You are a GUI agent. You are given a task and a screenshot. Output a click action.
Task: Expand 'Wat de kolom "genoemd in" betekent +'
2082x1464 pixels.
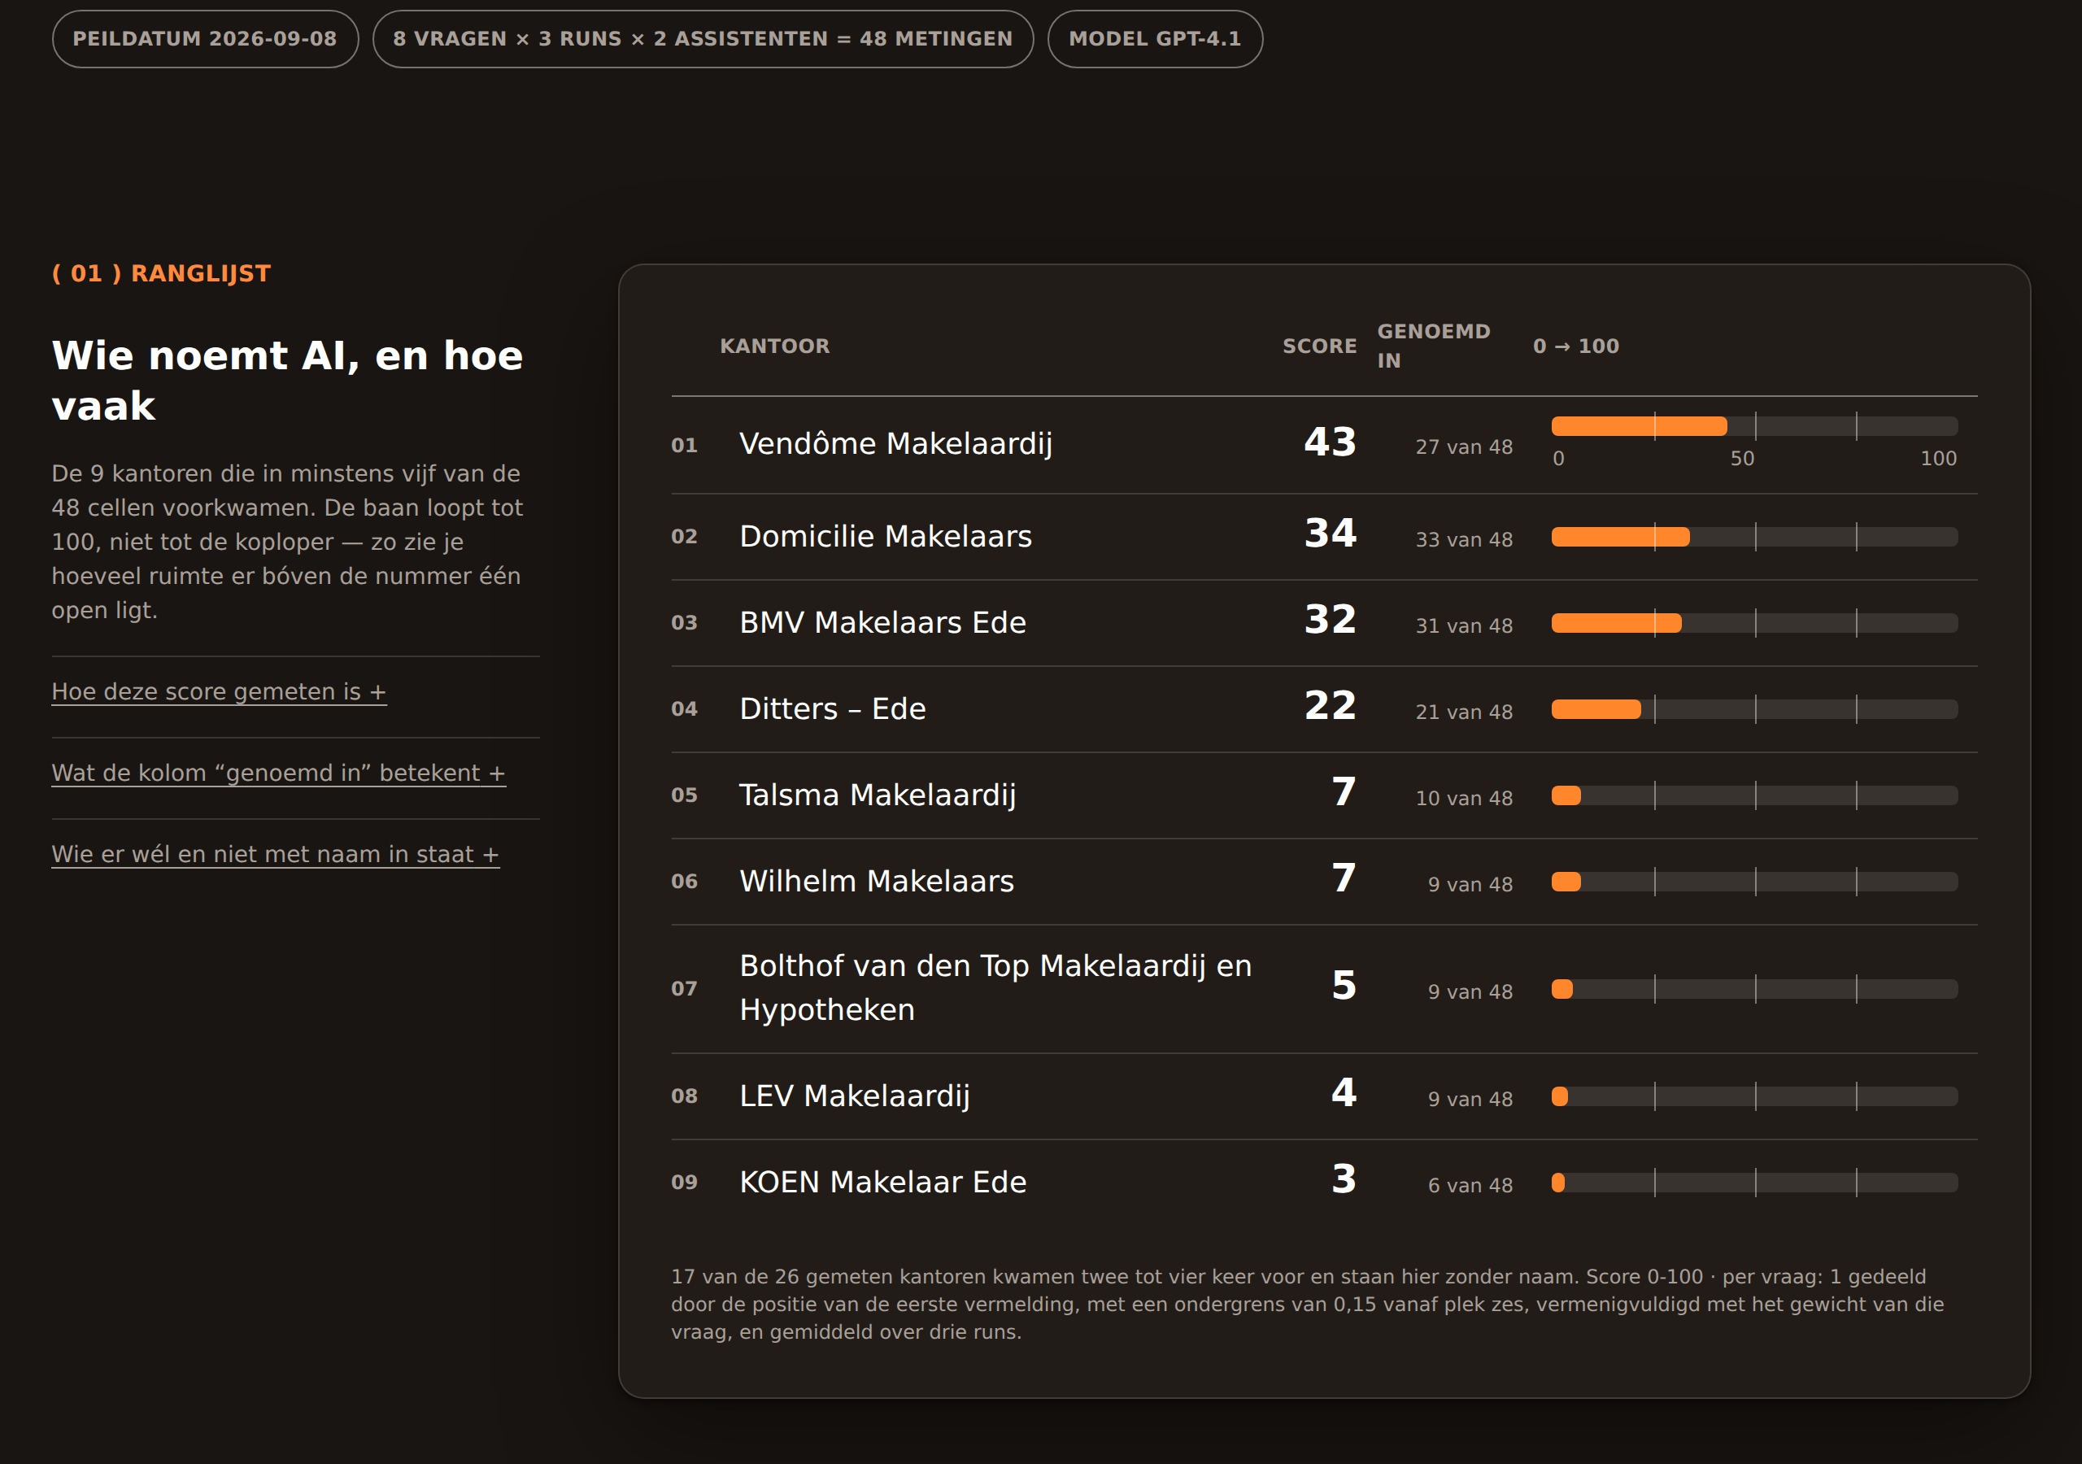(278, 773)
